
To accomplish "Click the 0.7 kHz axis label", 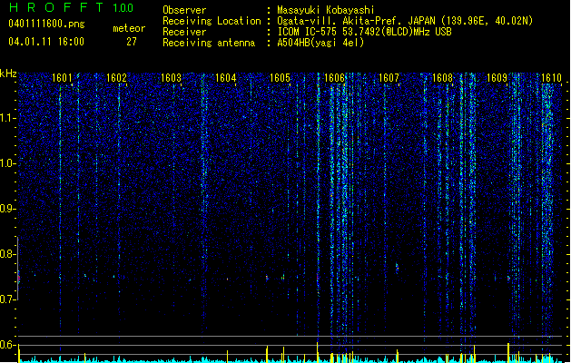I will [7, 299].
